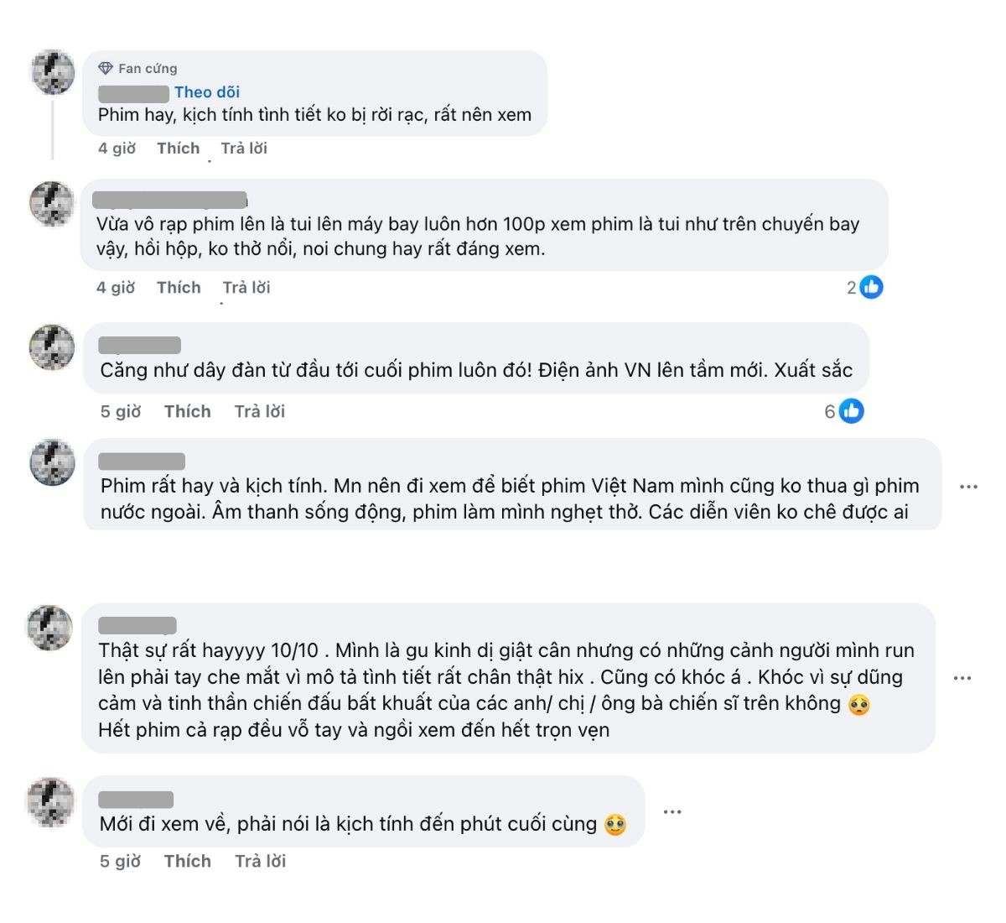Toggle Thích on the 'Căng như dây đàn' comment
The width and height of the screenshot is (1006, 923).
pos(188,411)
